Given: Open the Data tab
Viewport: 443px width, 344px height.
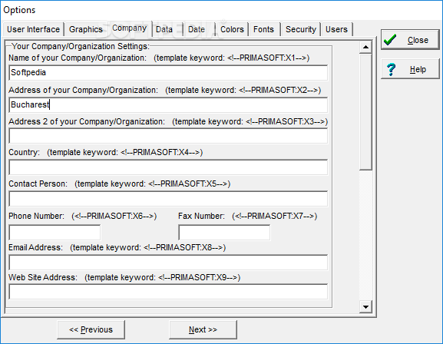Looking at the screenshot, I should pos(164,29).
